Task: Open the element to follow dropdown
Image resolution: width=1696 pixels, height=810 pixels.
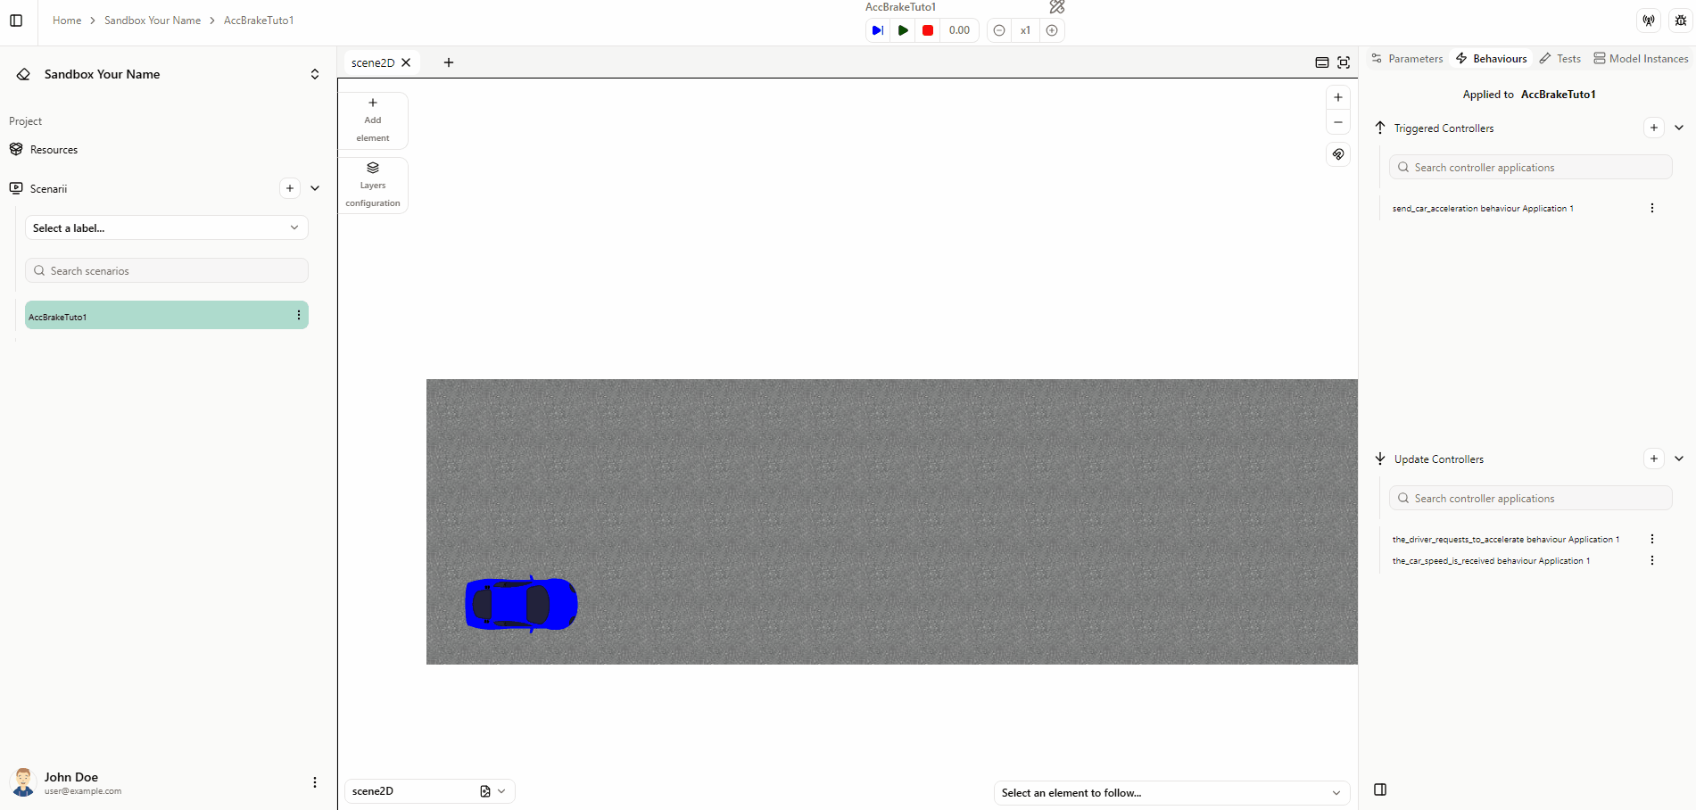Action: 1171,793
